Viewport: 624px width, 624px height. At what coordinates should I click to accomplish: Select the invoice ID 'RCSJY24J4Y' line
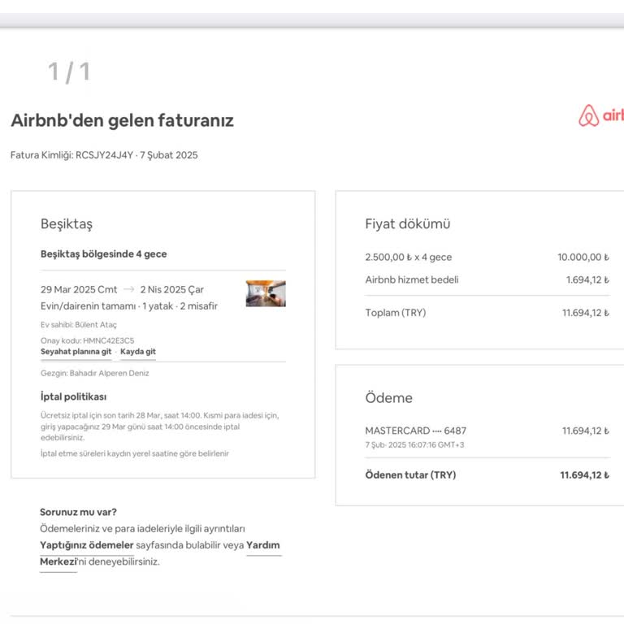click(104, 155)
